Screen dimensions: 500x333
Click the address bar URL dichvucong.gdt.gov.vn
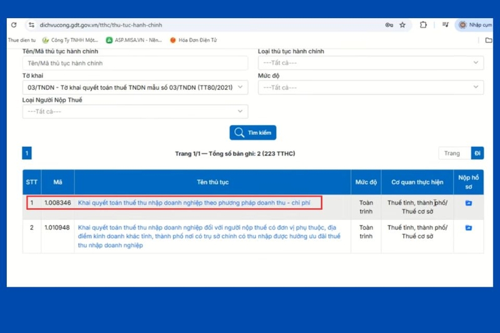click(101, 25)
